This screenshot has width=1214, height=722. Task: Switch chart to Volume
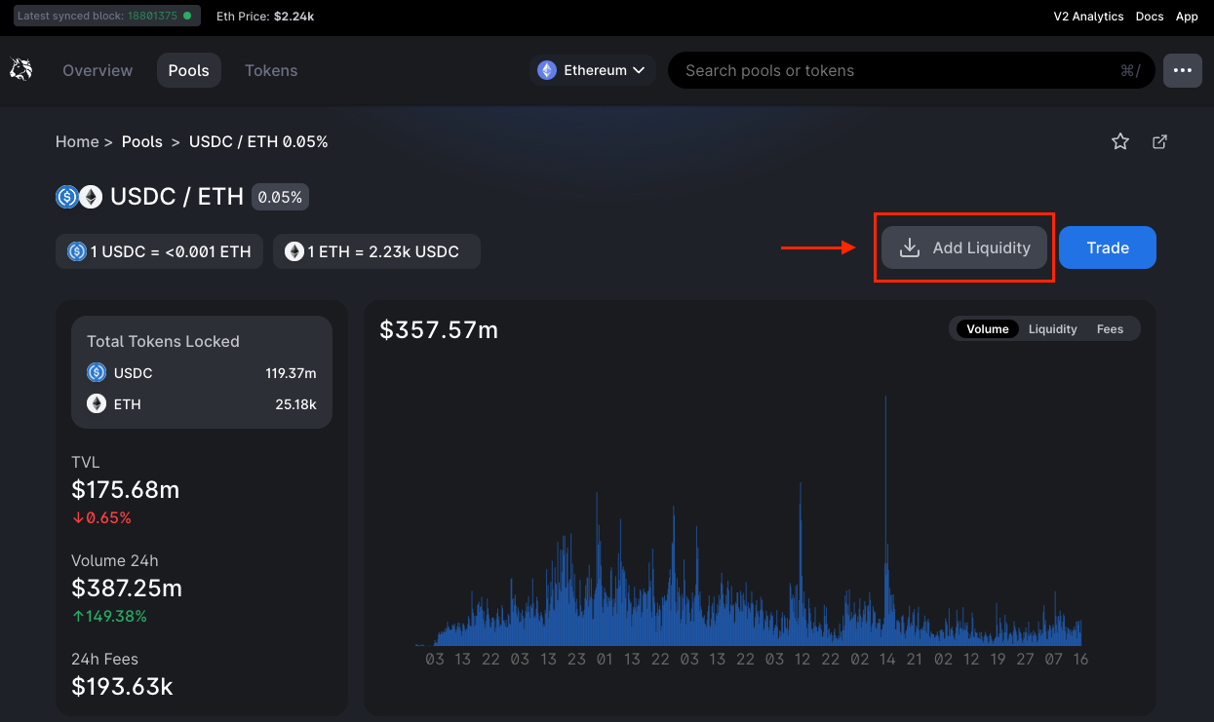988,329
